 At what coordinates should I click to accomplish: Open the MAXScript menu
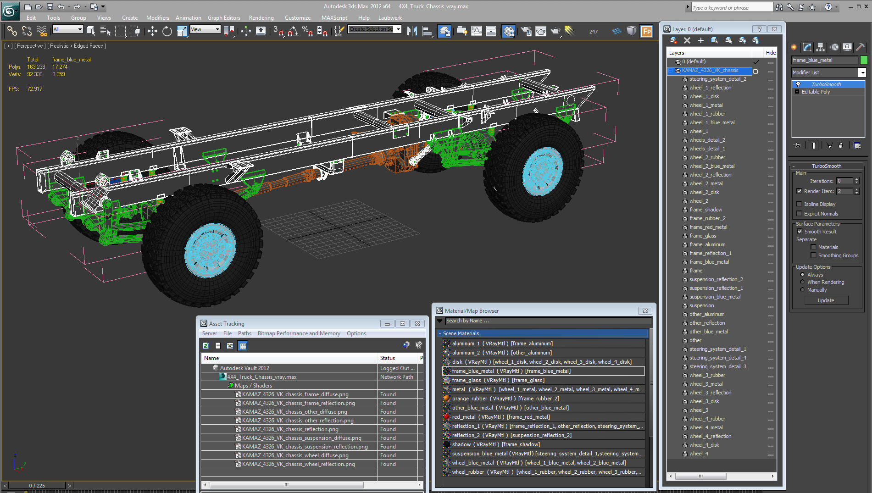334,18
